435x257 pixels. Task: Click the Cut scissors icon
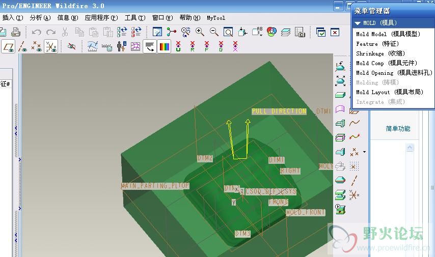[x=65, y=32]
